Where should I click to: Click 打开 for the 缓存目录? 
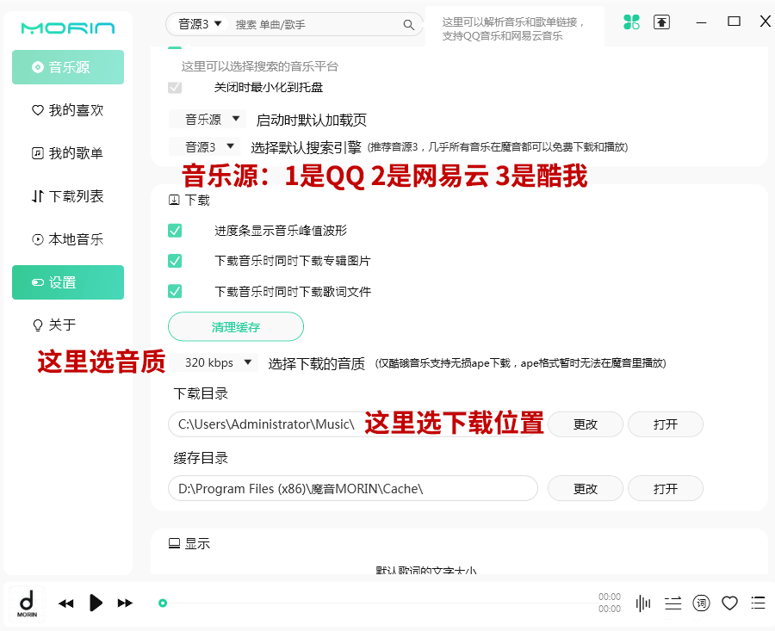666,489
